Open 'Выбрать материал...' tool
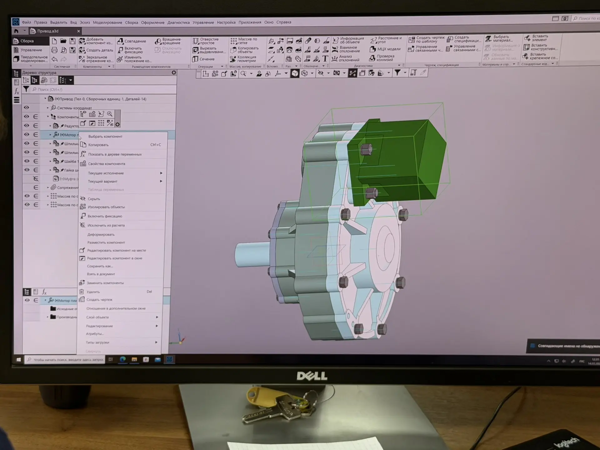 [499, 38]
